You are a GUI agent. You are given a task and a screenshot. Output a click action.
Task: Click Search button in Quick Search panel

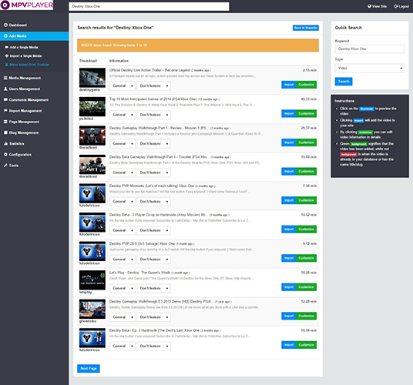click(344, 82)
